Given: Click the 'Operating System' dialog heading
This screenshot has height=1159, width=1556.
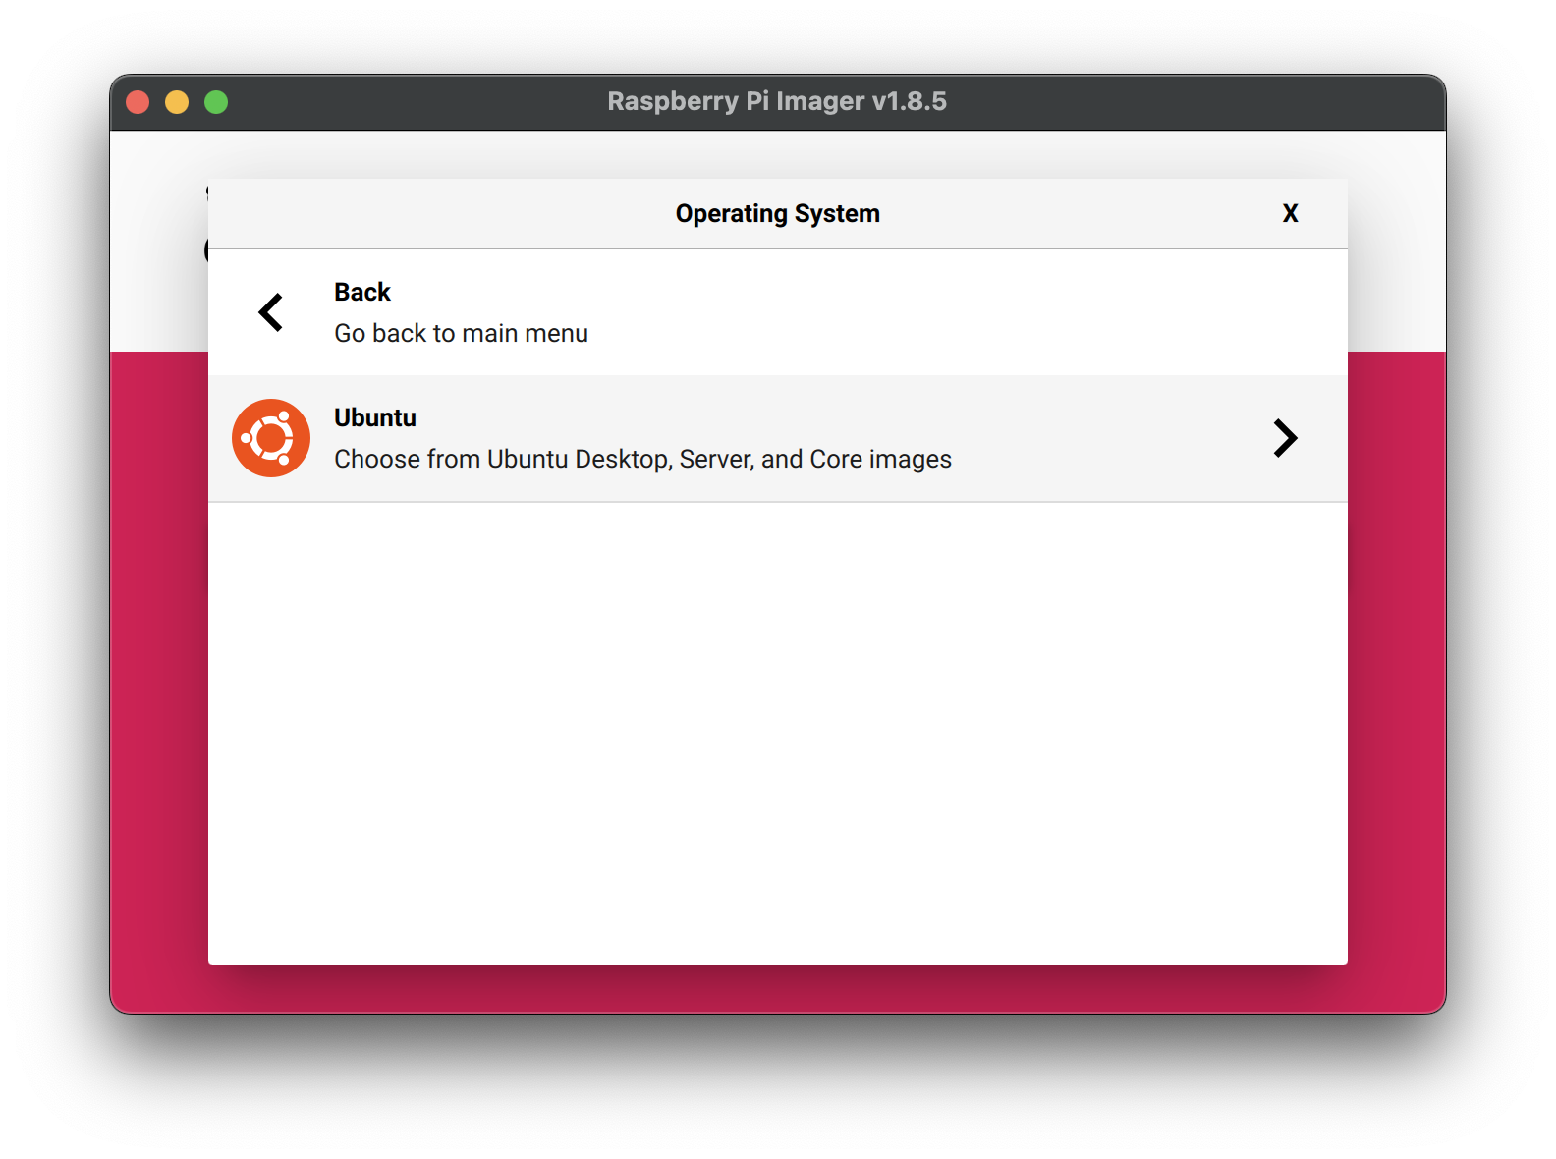Looking at the screenshot, I should click(x=778, y=213).
